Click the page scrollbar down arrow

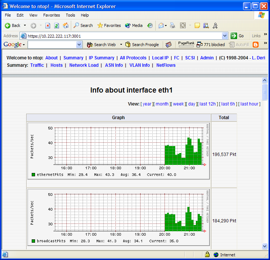264,246
